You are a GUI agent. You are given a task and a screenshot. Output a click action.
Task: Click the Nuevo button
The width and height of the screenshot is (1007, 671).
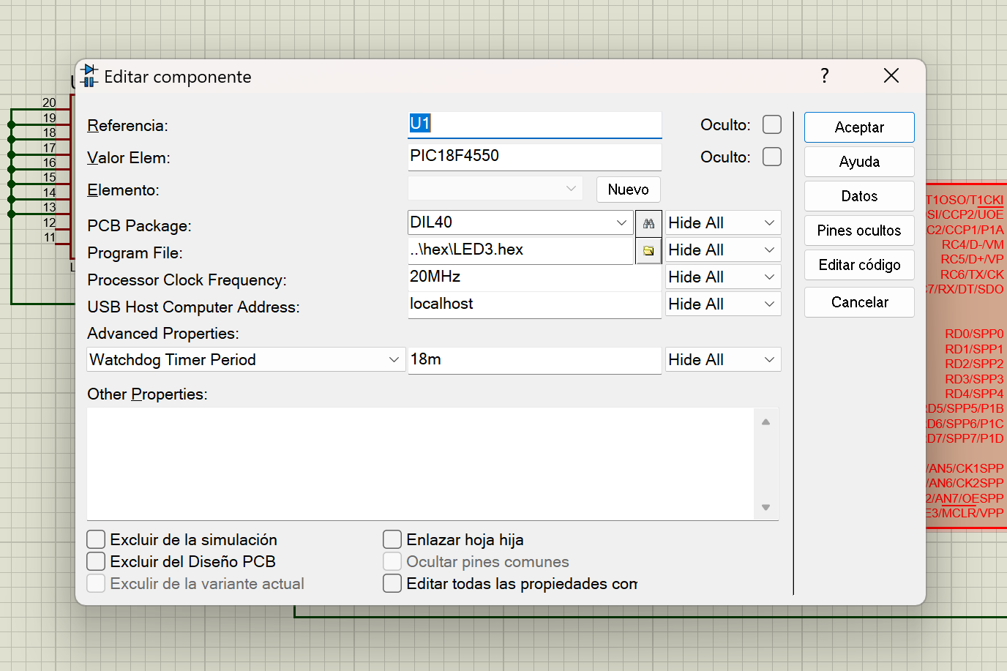click(628, 190)
